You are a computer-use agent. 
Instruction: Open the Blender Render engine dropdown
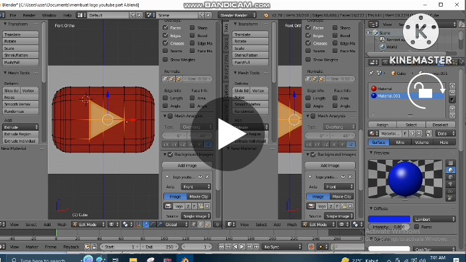(x=237, y=15)
